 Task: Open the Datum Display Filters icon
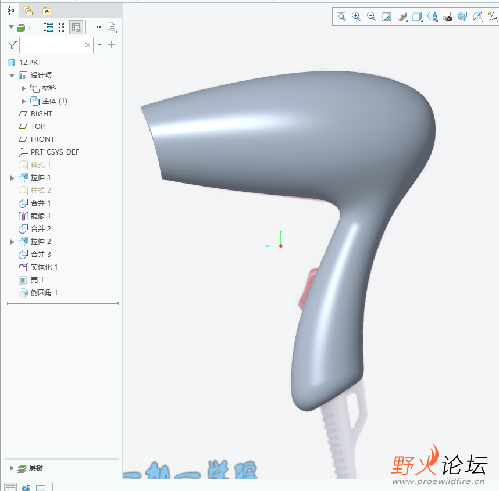(x=493, y=16)
